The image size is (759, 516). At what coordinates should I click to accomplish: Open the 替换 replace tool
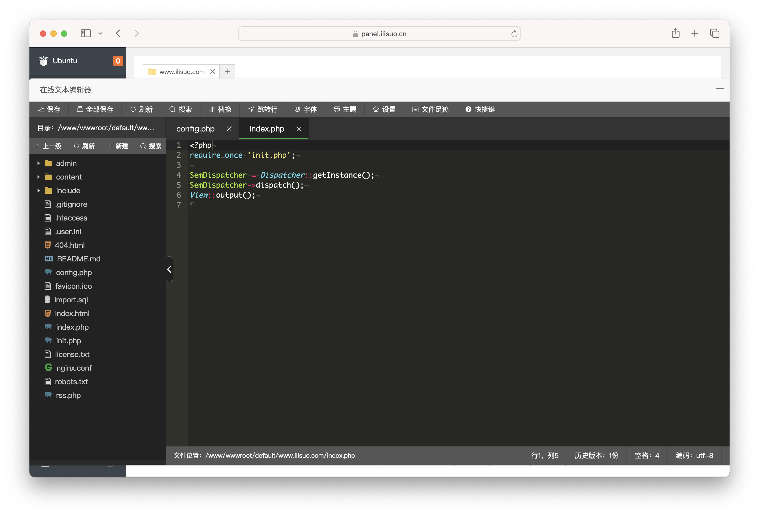coord(220,109)
